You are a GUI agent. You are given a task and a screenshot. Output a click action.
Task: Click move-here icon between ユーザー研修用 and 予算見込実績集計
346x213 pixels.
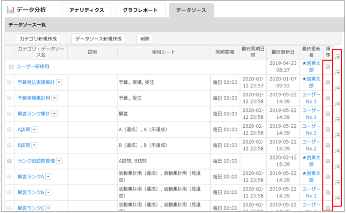tap(337, 72)
